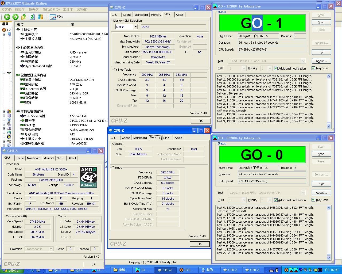The height and width of the screenshot is (274, 342).
Task: Switch to Cache tab in Memory CPU-Z window
Action: pos(126,138)
